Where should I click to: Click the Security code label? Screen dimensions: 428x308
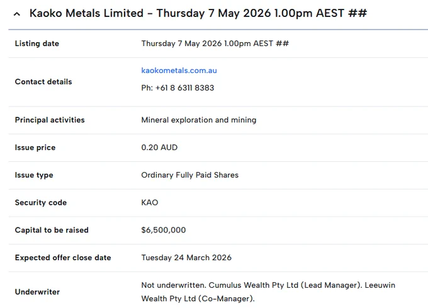coord(41,203)
